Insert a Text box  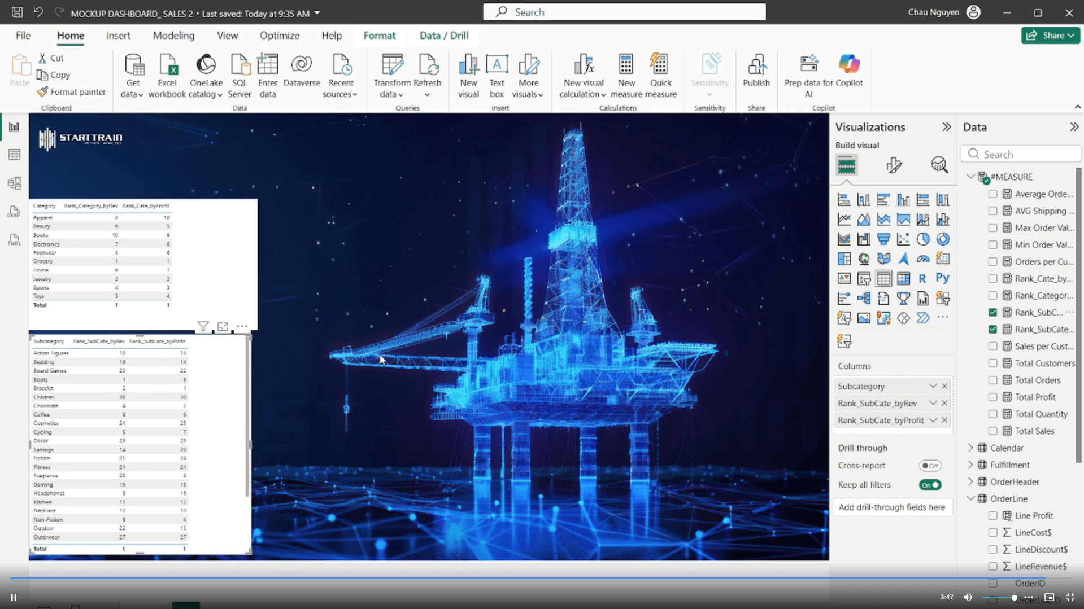coord(497,76)
